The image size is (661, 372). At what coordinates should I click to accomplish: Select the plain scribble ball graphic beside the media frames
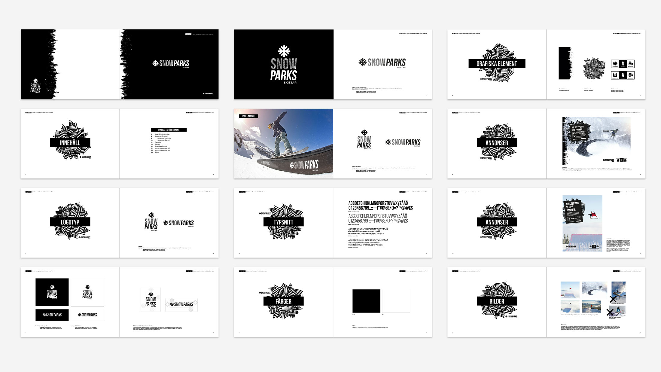pos(594,68)
